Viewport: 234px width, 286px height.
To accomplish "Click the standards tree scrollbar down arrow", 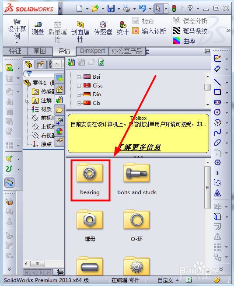I will (208, 105).
